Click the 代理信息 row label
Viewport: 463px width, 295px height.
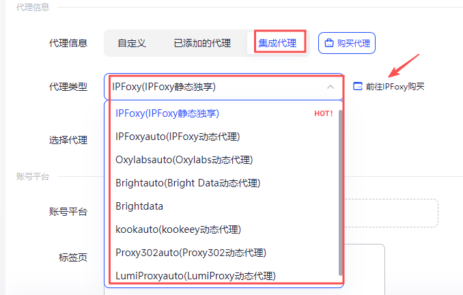[68, 43]
